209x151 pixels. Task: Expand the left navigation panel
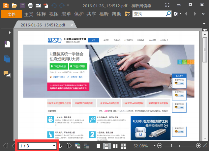[x=10, y=32]
